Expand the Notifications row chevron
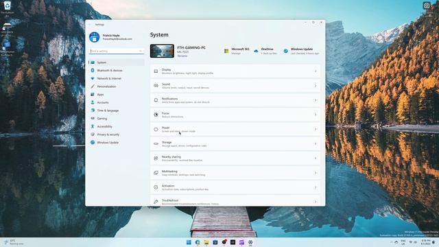The width and height of the screenshot is (439, 247). point(316,100)
